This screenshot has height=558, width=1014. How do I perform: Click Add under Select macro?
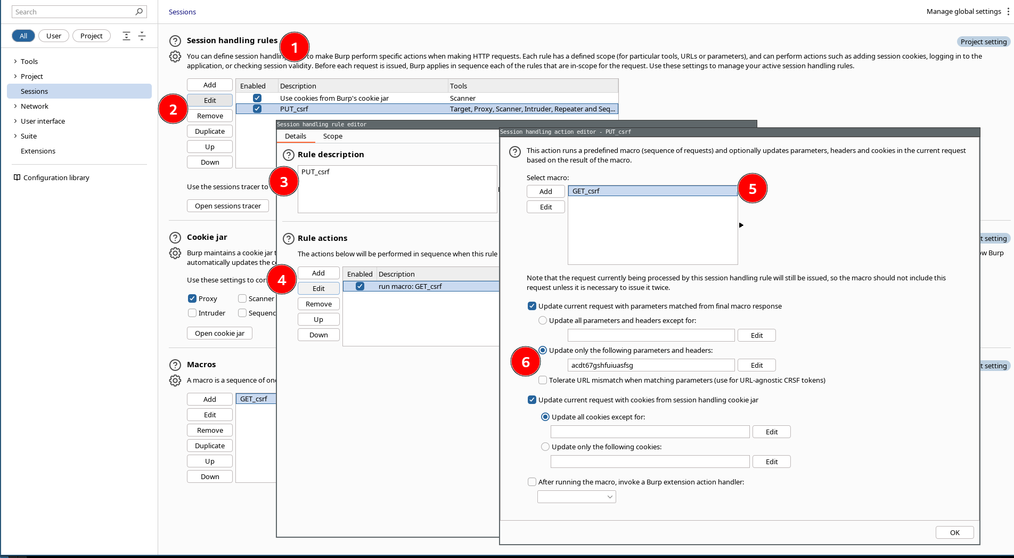[x=546, y=191]
